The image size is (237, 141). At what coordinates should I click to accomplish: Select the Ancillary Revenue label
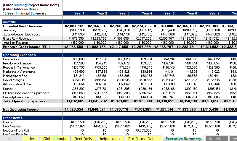coord(16,43)
